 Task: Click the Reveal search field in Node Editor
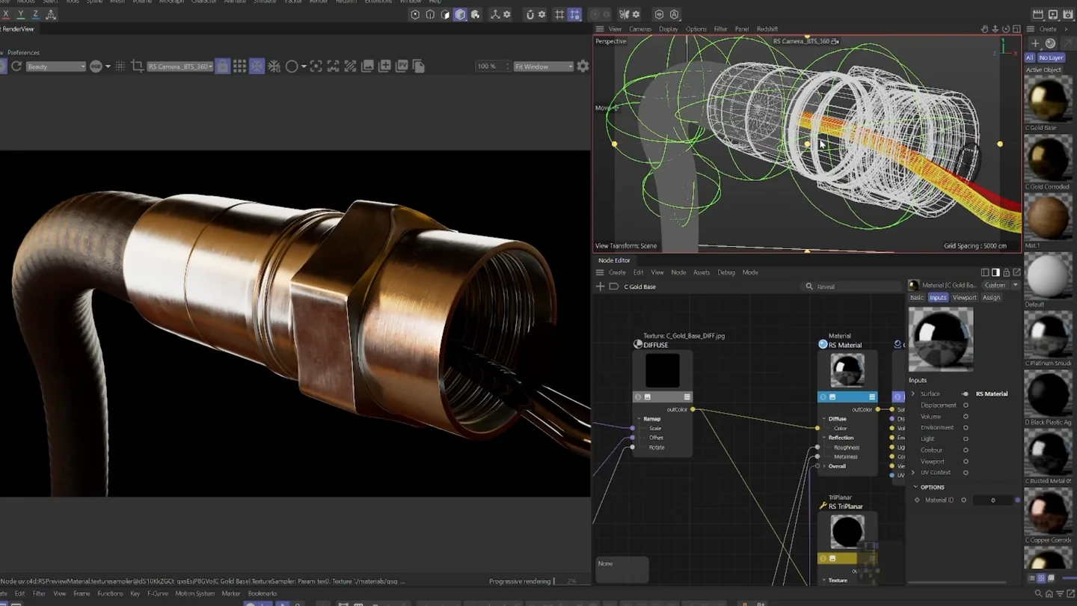point(853,287)
